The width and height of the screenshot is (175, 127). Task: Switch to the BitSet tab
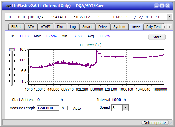tap(16, 27)
